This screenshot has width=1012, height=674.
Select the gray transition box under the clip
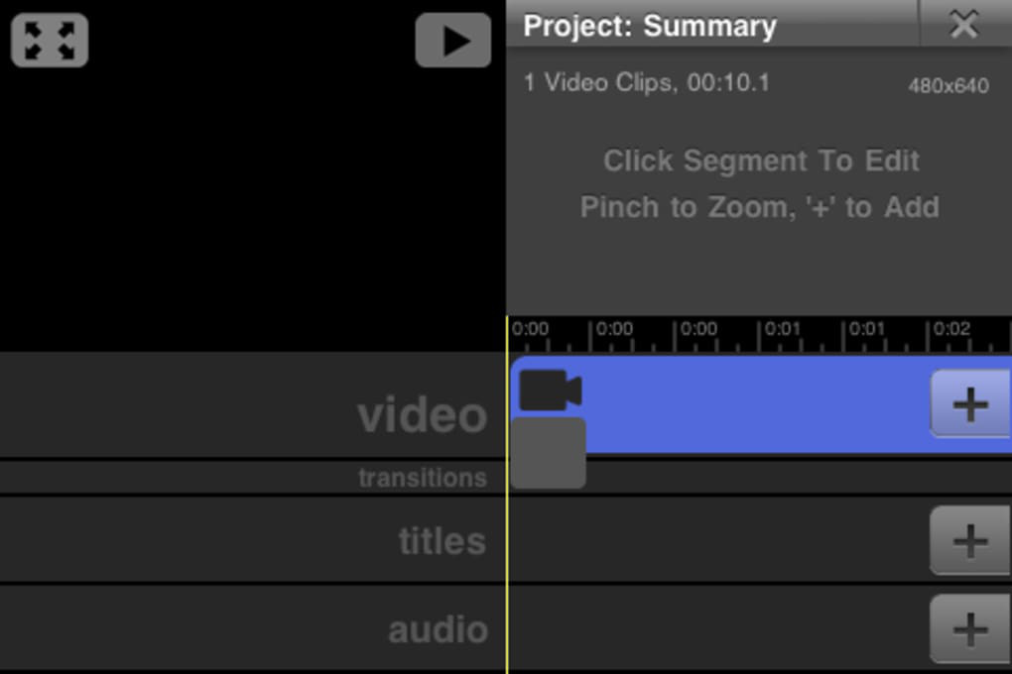(548, 453)
